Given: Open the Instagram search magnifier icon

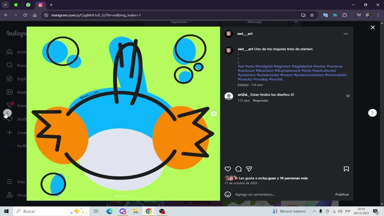Looking at the screenshot, I should pos(10,65).
